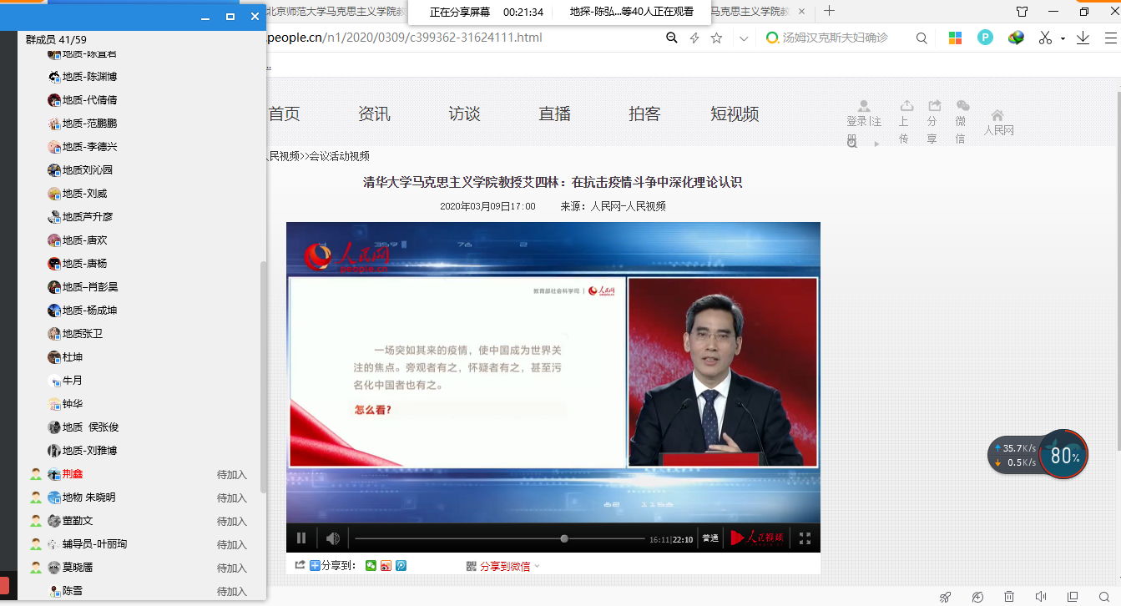This screenshot has height=606, width=1121.
Task: Open the 短视频 navigation tab
Action: click(735, 114)
